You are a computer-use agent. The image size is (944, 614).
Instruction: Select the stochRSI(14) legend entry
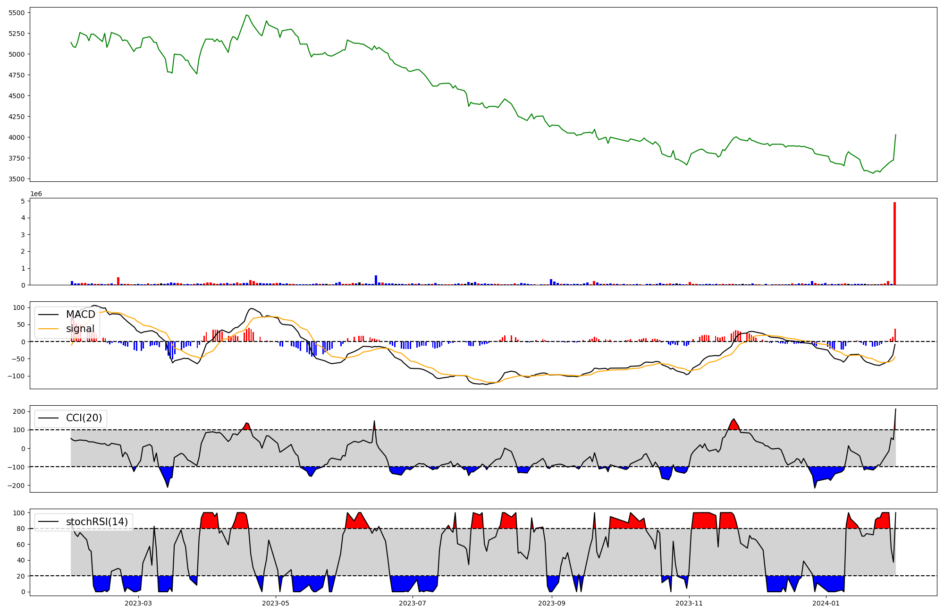(97, 521)
